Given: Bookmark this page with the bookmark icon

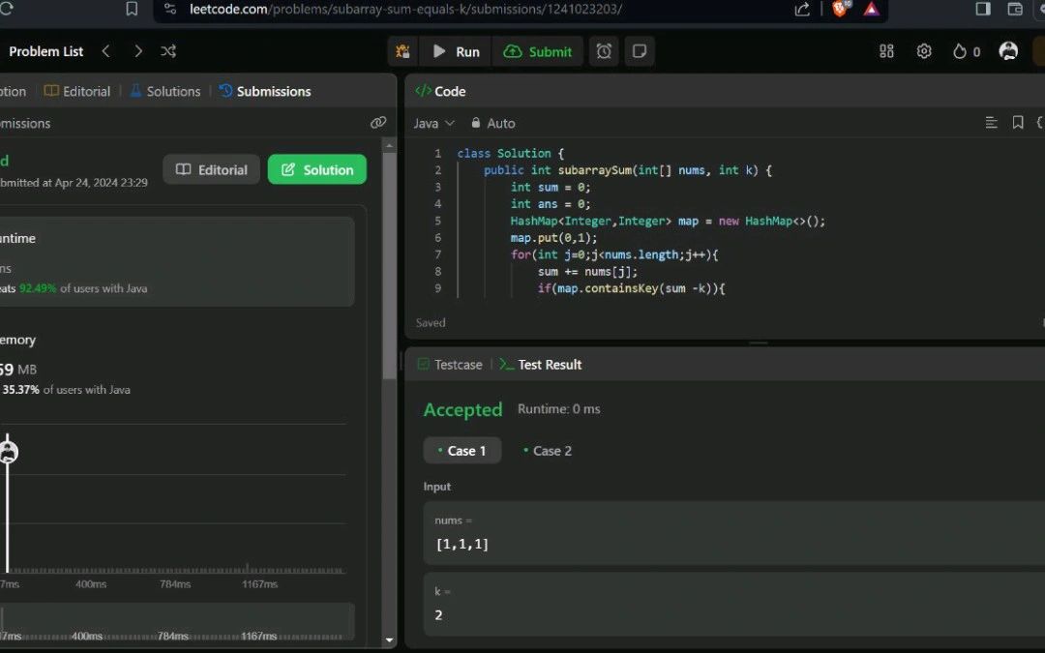Looking at the screenshot, I should (132, 9).
